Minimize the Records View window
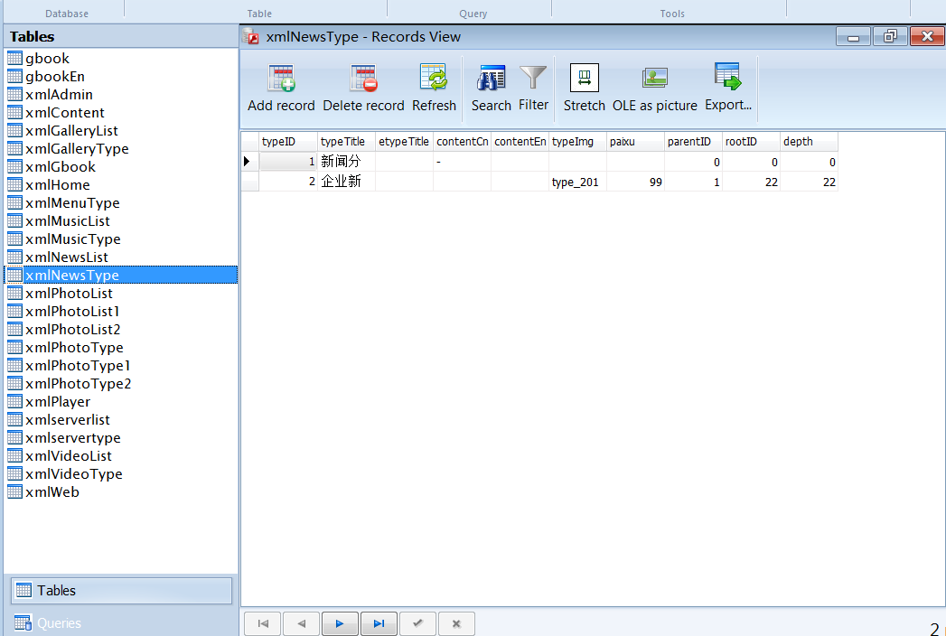 point(853,37)
